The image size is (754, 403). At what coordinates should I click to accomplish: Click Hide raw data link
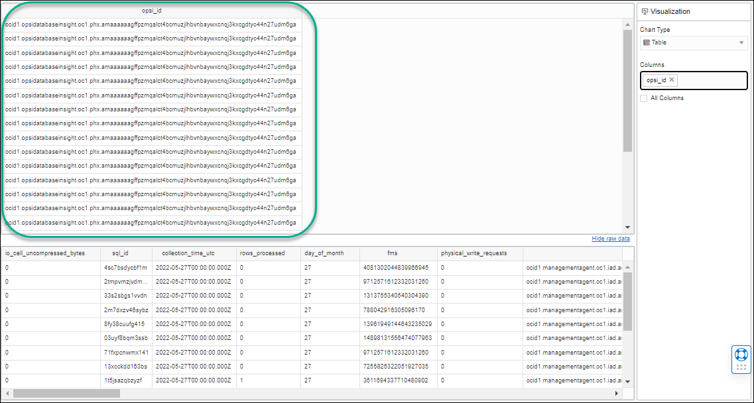click(x=611, y=238)
